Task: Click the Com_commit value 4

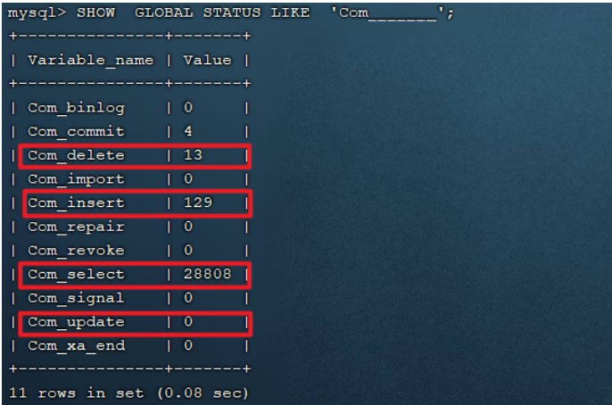Action: pos(188,132)
